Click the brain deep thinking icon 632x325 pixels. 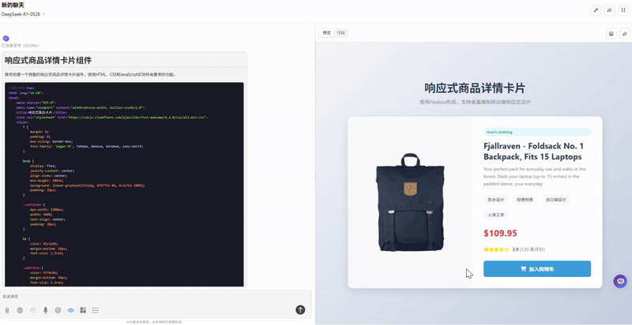click(32, 310)
